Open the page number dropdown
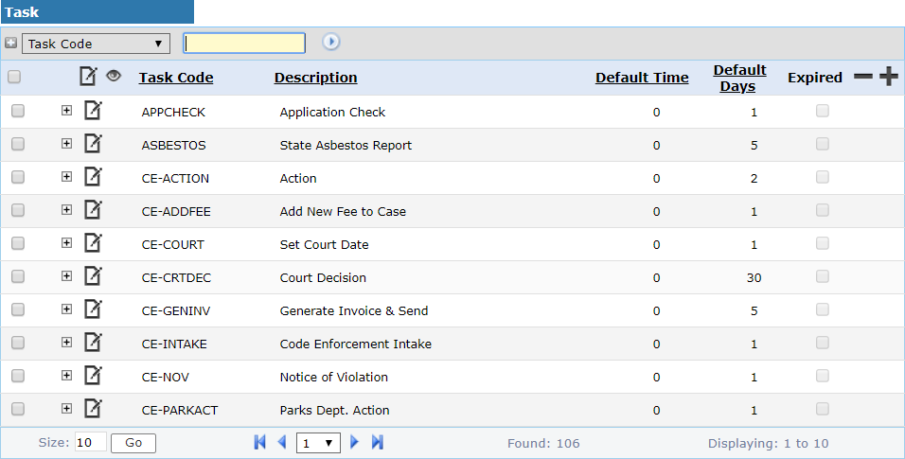Screen dimensions: 905x459 coord(318,443)
